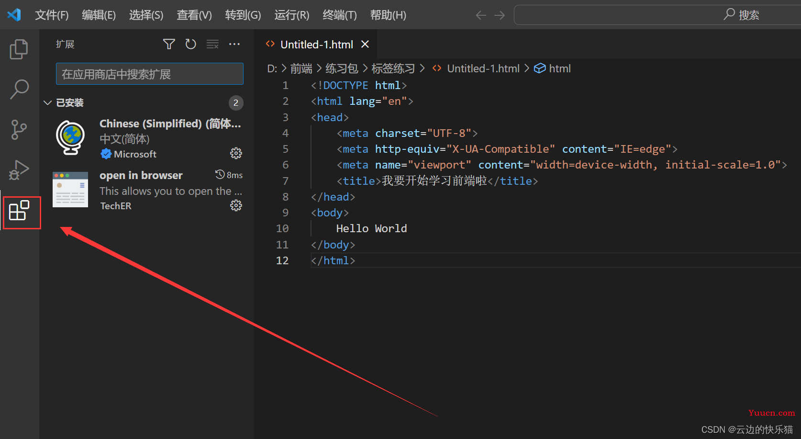801x439 pixels.
Task: Click the 标签练习 breadcrumb folder
Action: (x=393, y=68)
